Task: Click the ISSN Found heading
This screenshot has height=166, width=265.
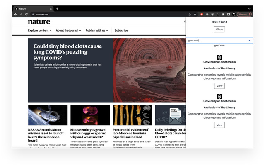Action: point(219,22)
